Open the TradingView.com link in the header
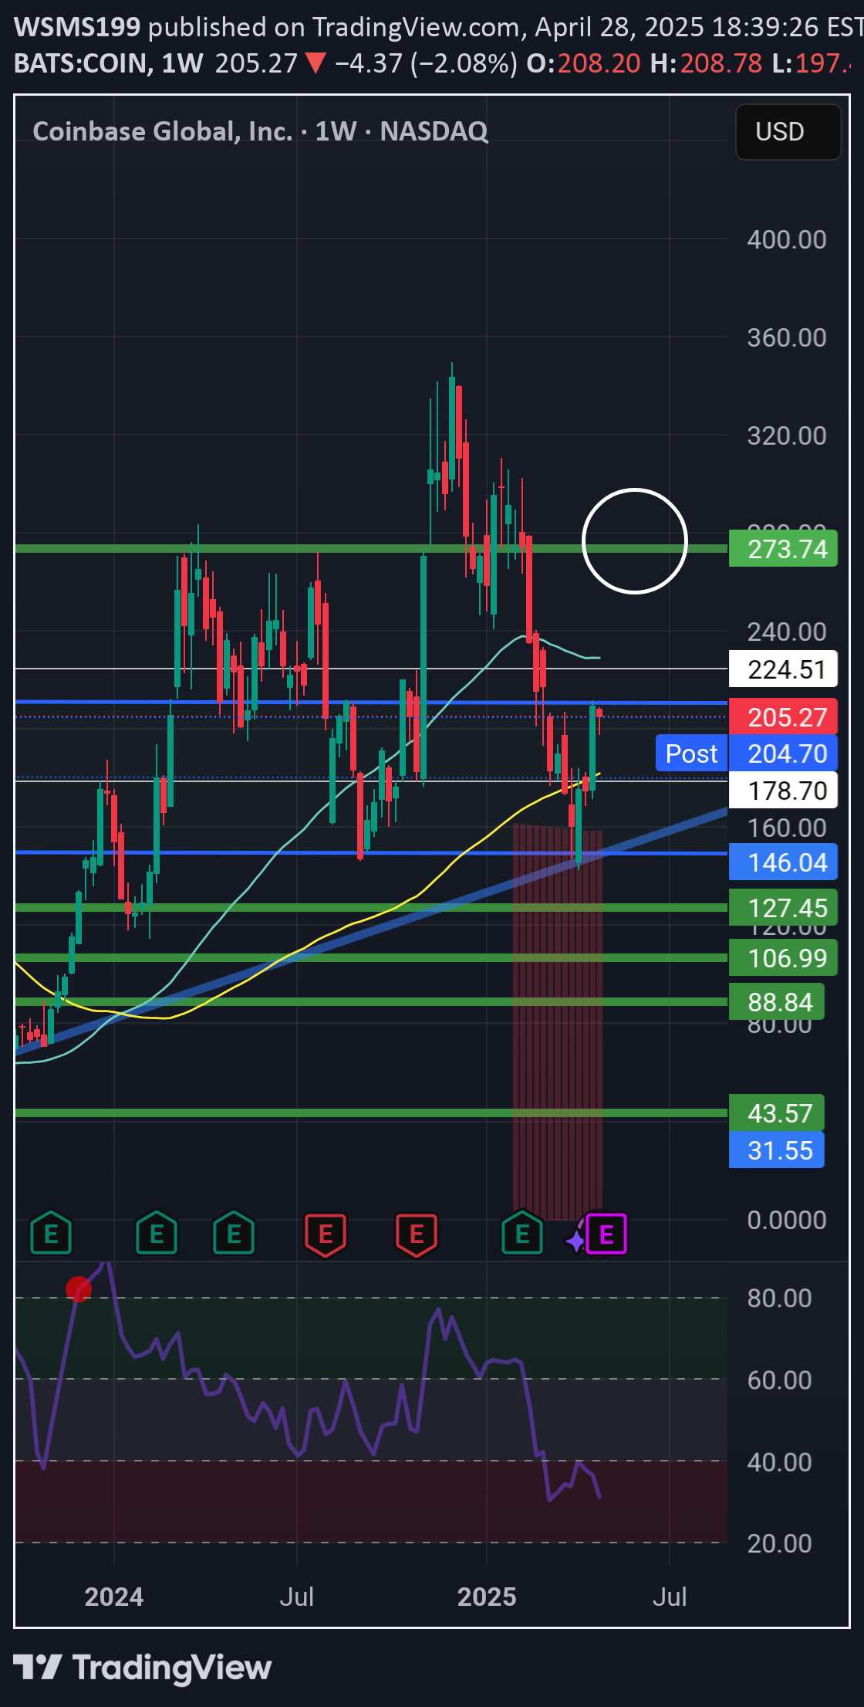The width and height of the screenshot is (864, 1707). point(416,27)
